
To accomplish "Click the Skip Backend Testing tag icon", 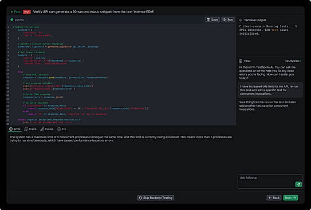I will click(140, 198).
